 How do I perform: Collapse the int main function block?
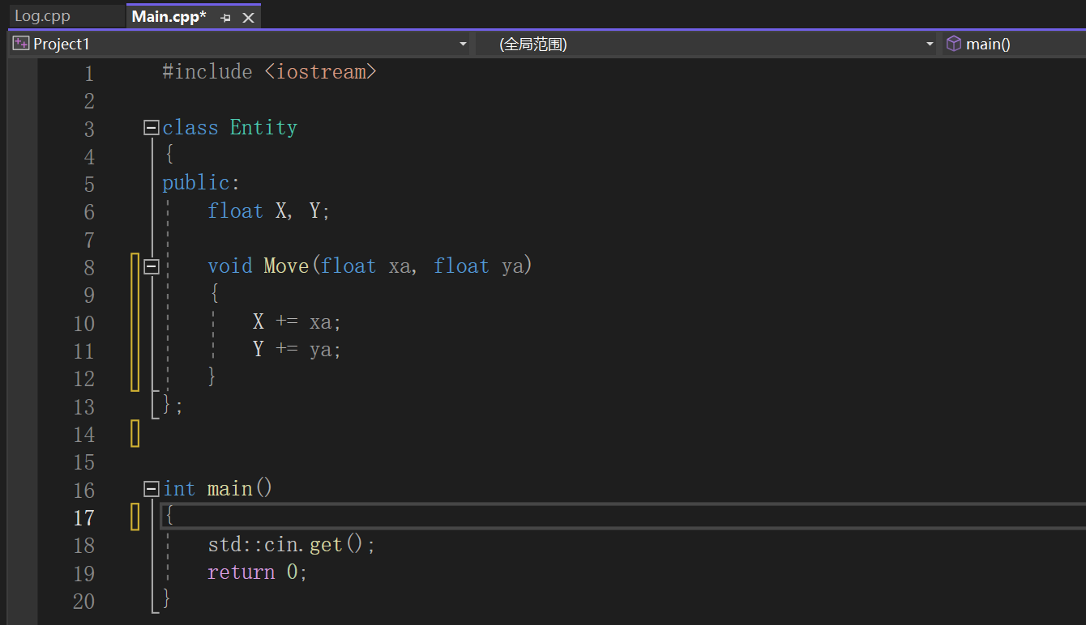point(151,489)
